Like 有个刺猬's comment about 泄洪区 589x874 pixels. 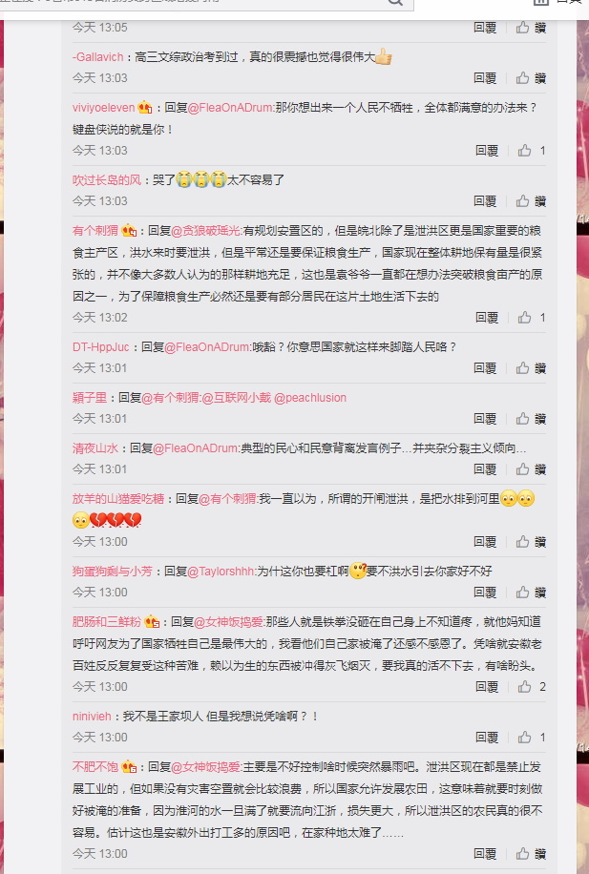(532, 317)
